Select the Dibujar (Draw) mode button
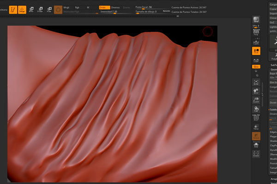The image size is (277, 184). [22, 9]
